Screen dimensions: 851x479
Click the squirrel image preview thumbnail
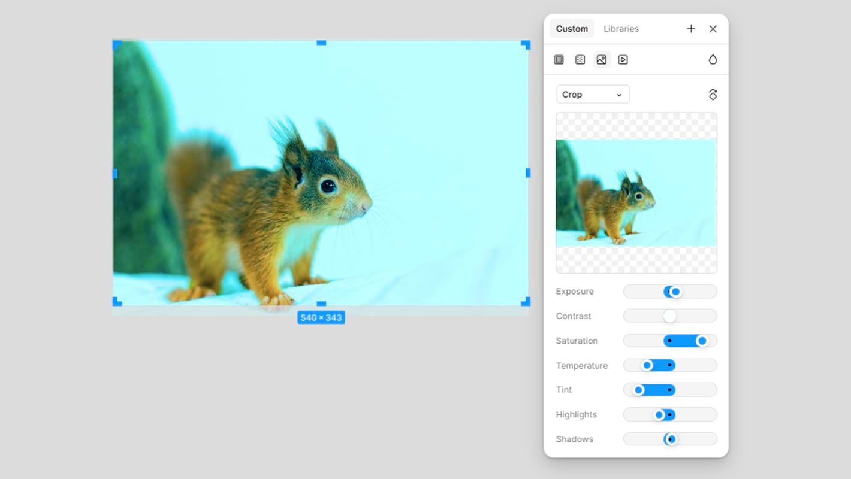tap(636, 193)
